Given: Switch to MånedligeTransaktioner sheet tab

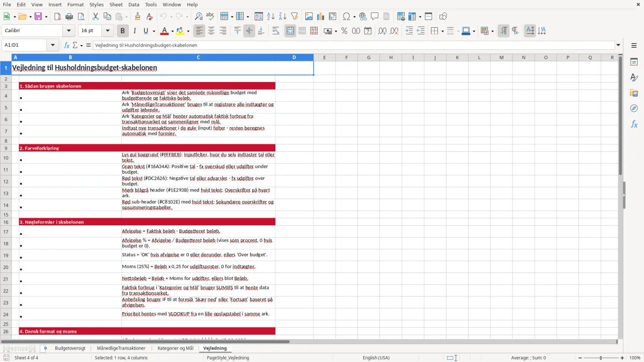Looking at the screenshot, I should point(121,348).
